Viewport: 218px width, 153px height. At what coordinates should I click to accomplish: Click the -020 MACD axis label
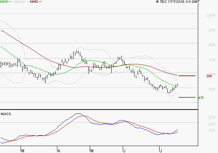[211, 130]
